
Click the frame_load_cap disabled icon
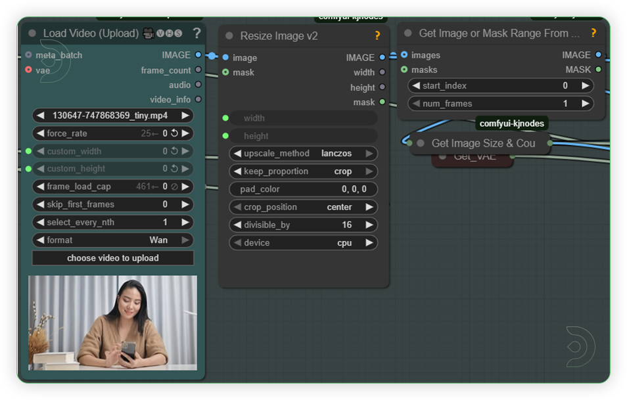(x=174, y=187)
